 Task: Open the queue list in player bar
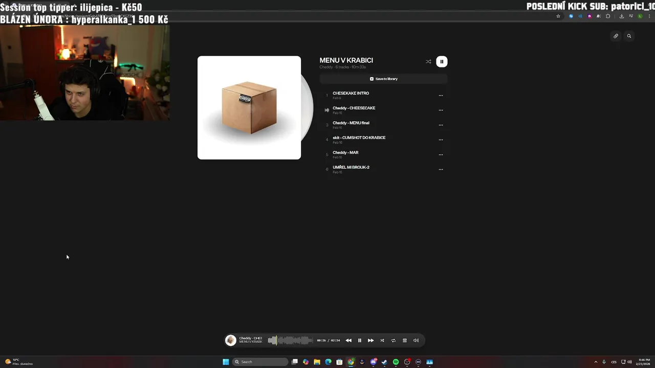[x=405, y=340]
